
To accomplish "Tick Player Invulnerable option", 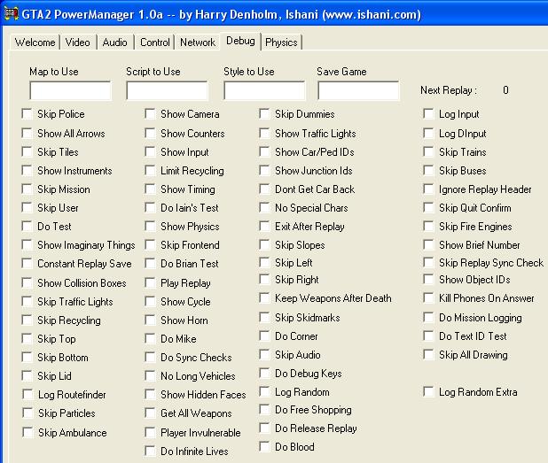I will click(x=151, y=433).
